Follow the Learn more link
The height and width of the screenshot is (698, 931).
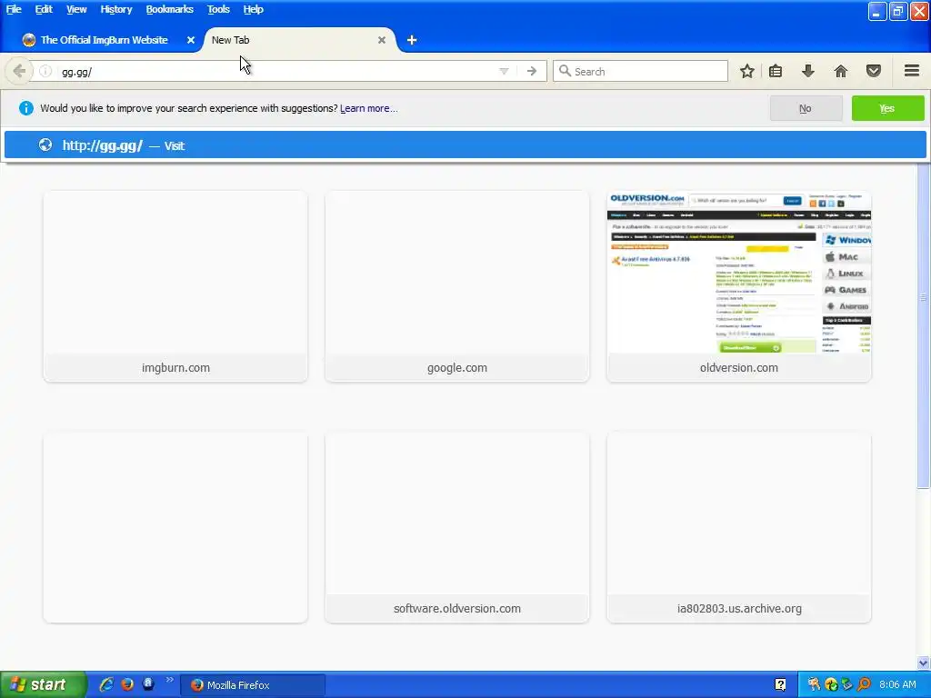tap(369, 109)
